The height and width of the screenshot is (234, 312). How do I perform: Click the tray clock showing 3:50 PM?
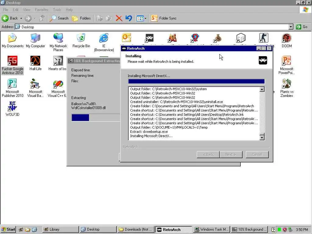(x=302, y=230)
